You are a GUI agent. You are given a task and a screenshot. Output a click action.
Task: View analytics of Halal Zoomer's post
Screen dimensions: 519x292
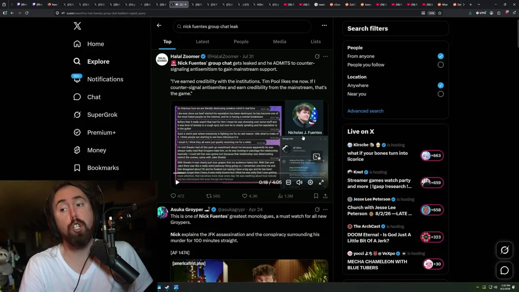pyautogui.click(x=285, y=196)
